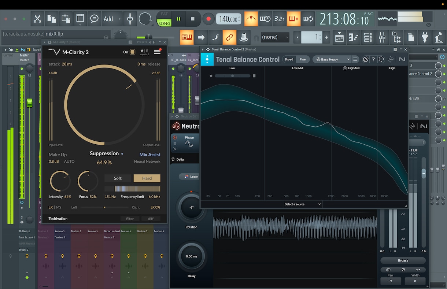Select the Broad view tab
447x289 pixels.
click(289, 59)
